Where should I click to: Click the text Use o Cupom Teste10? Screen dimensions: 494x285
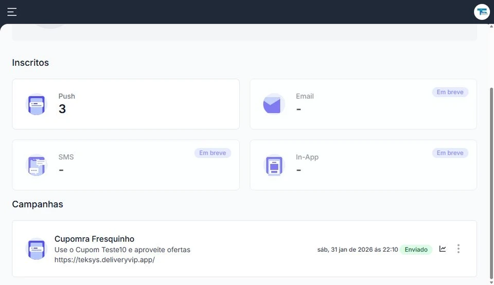(x=91, y=250)
